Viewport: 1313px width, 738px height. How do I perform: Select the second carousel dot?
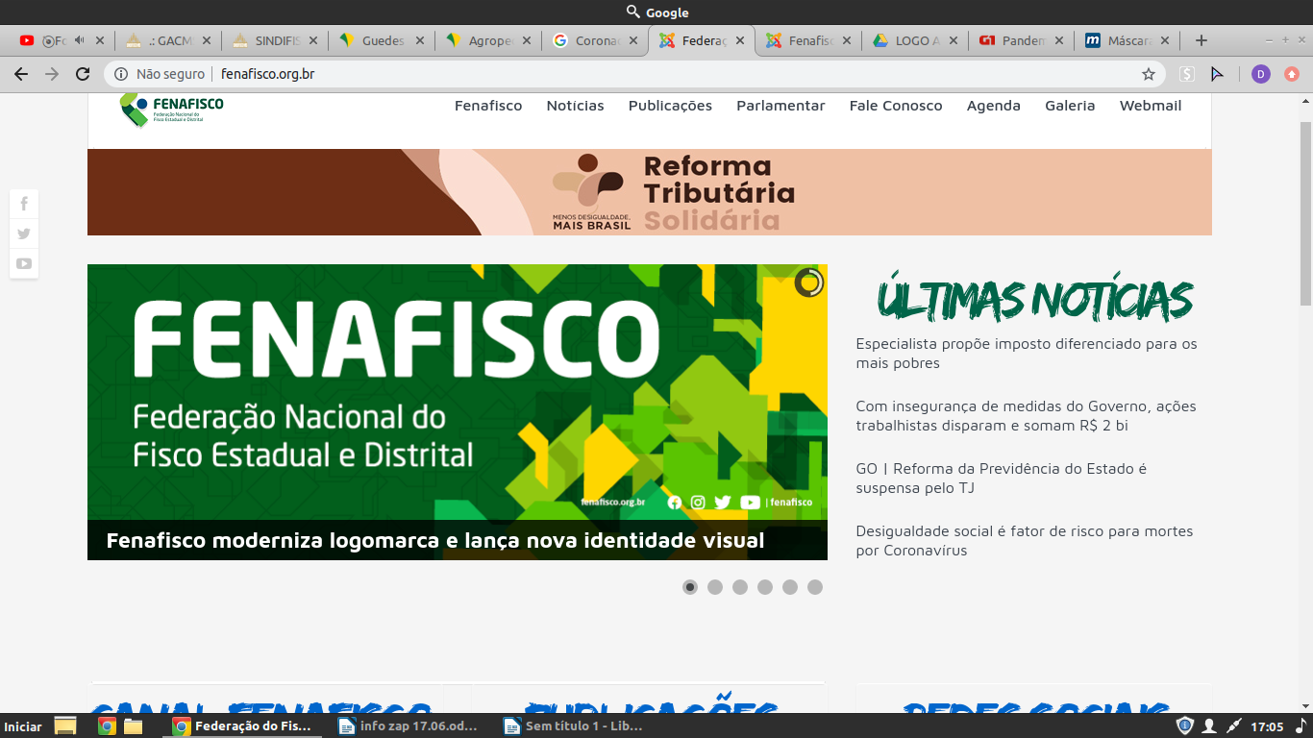(715, 587)
